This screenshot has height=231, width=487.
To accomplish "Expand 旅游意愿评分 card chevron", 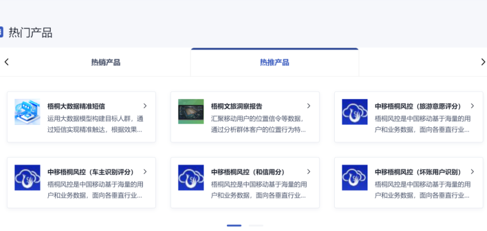I will 472,106.
